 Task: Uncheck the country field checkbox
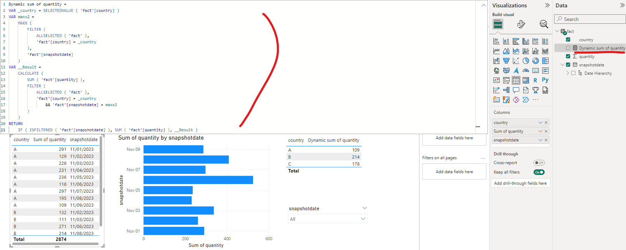(x=568, y=39)
